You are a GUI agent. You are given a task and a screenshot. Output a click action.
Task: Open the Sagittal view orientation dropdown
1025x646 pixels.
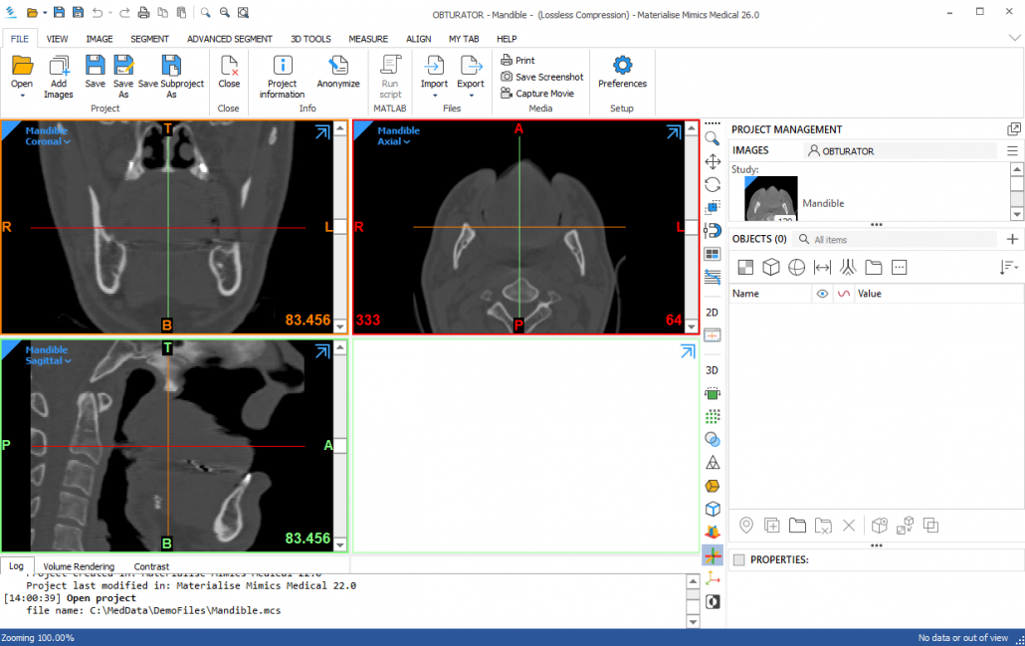[49, 360]
